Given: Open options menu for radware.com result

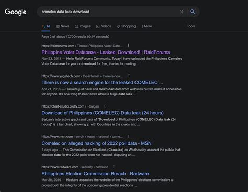Looking at the screenshot, I should point(114,167).
